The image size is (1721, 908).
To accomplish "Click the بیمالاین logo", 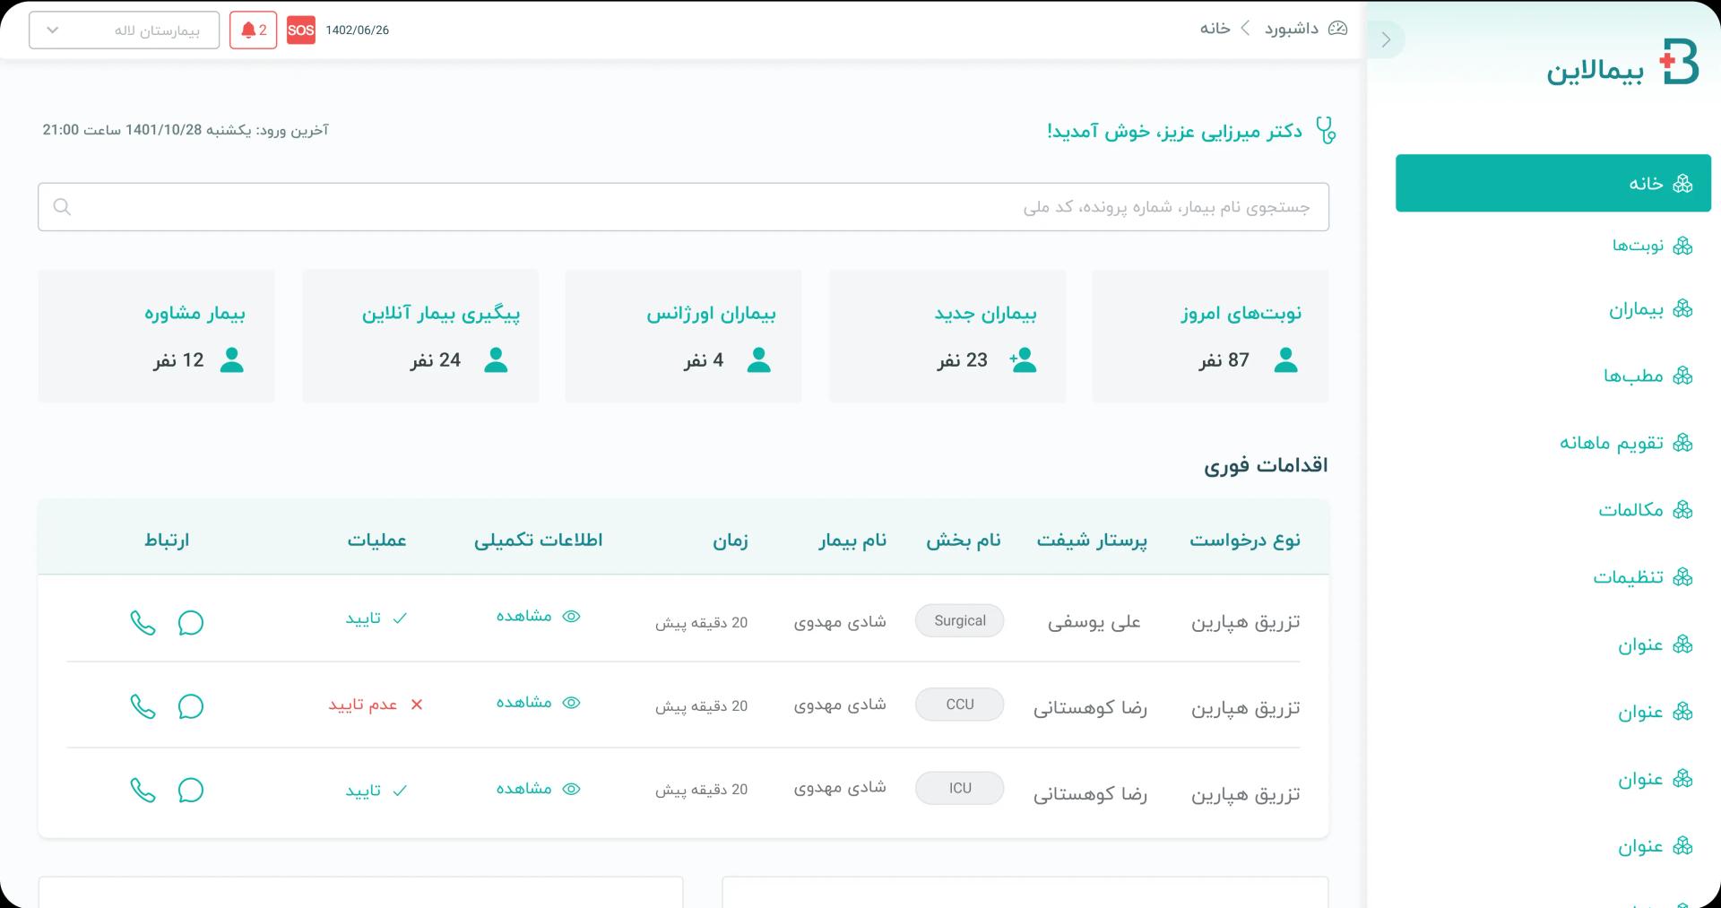I will pyautogui.click(x=1622, y=63).
